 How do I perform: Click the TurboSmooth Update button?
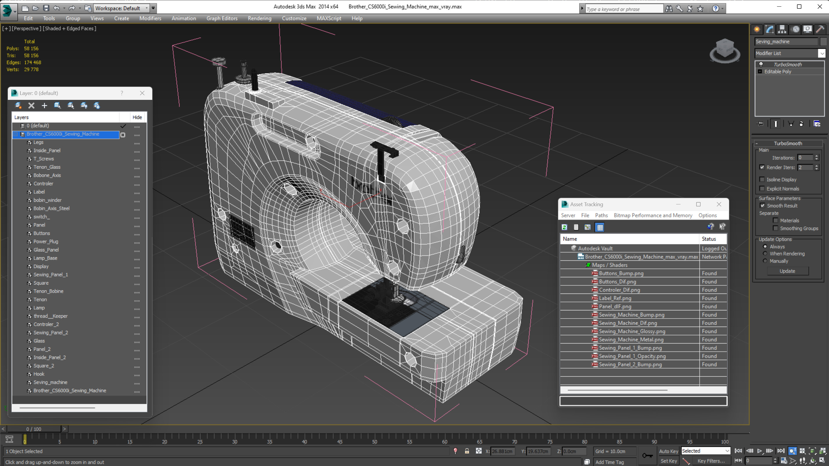pyautogui.click(x=787, y=271)
